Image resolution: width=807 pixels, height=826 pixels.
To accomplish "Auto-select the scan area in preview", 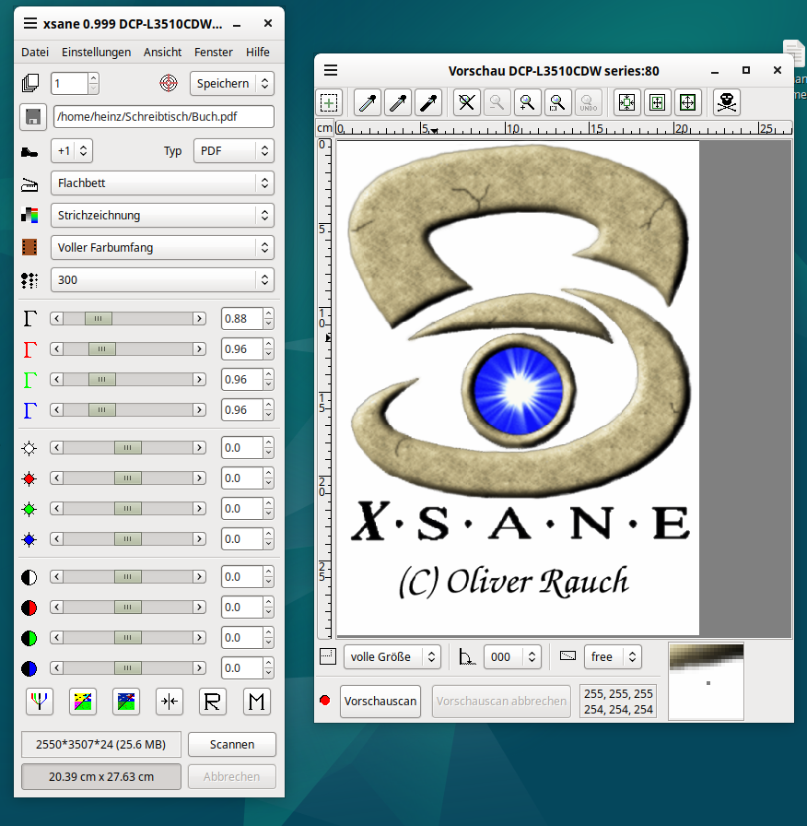I will [627, 102].
